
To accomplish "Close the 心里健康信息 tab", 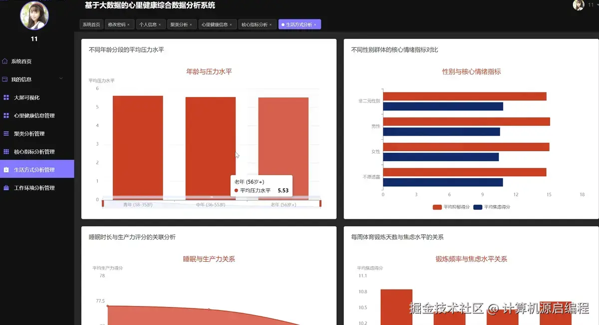I will 231,24.
